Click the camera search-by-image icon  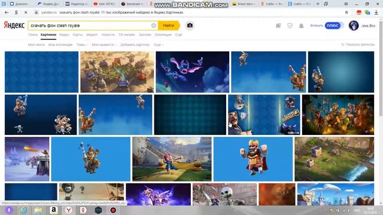(190, 25)
